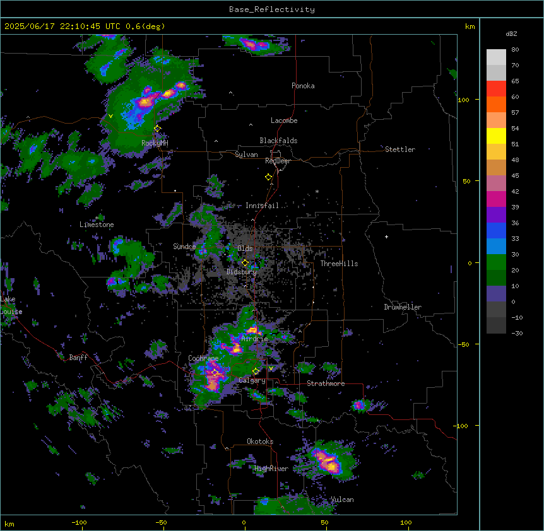
Task: Click the yellow diamond marker below Cochrane
Action: point(215,372)
